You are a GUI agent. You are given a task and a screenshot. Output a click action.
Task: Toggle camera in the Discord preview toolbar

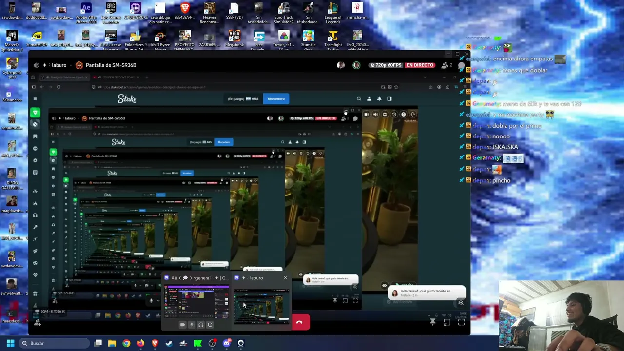pyautogui.click(x=182, y=325)
